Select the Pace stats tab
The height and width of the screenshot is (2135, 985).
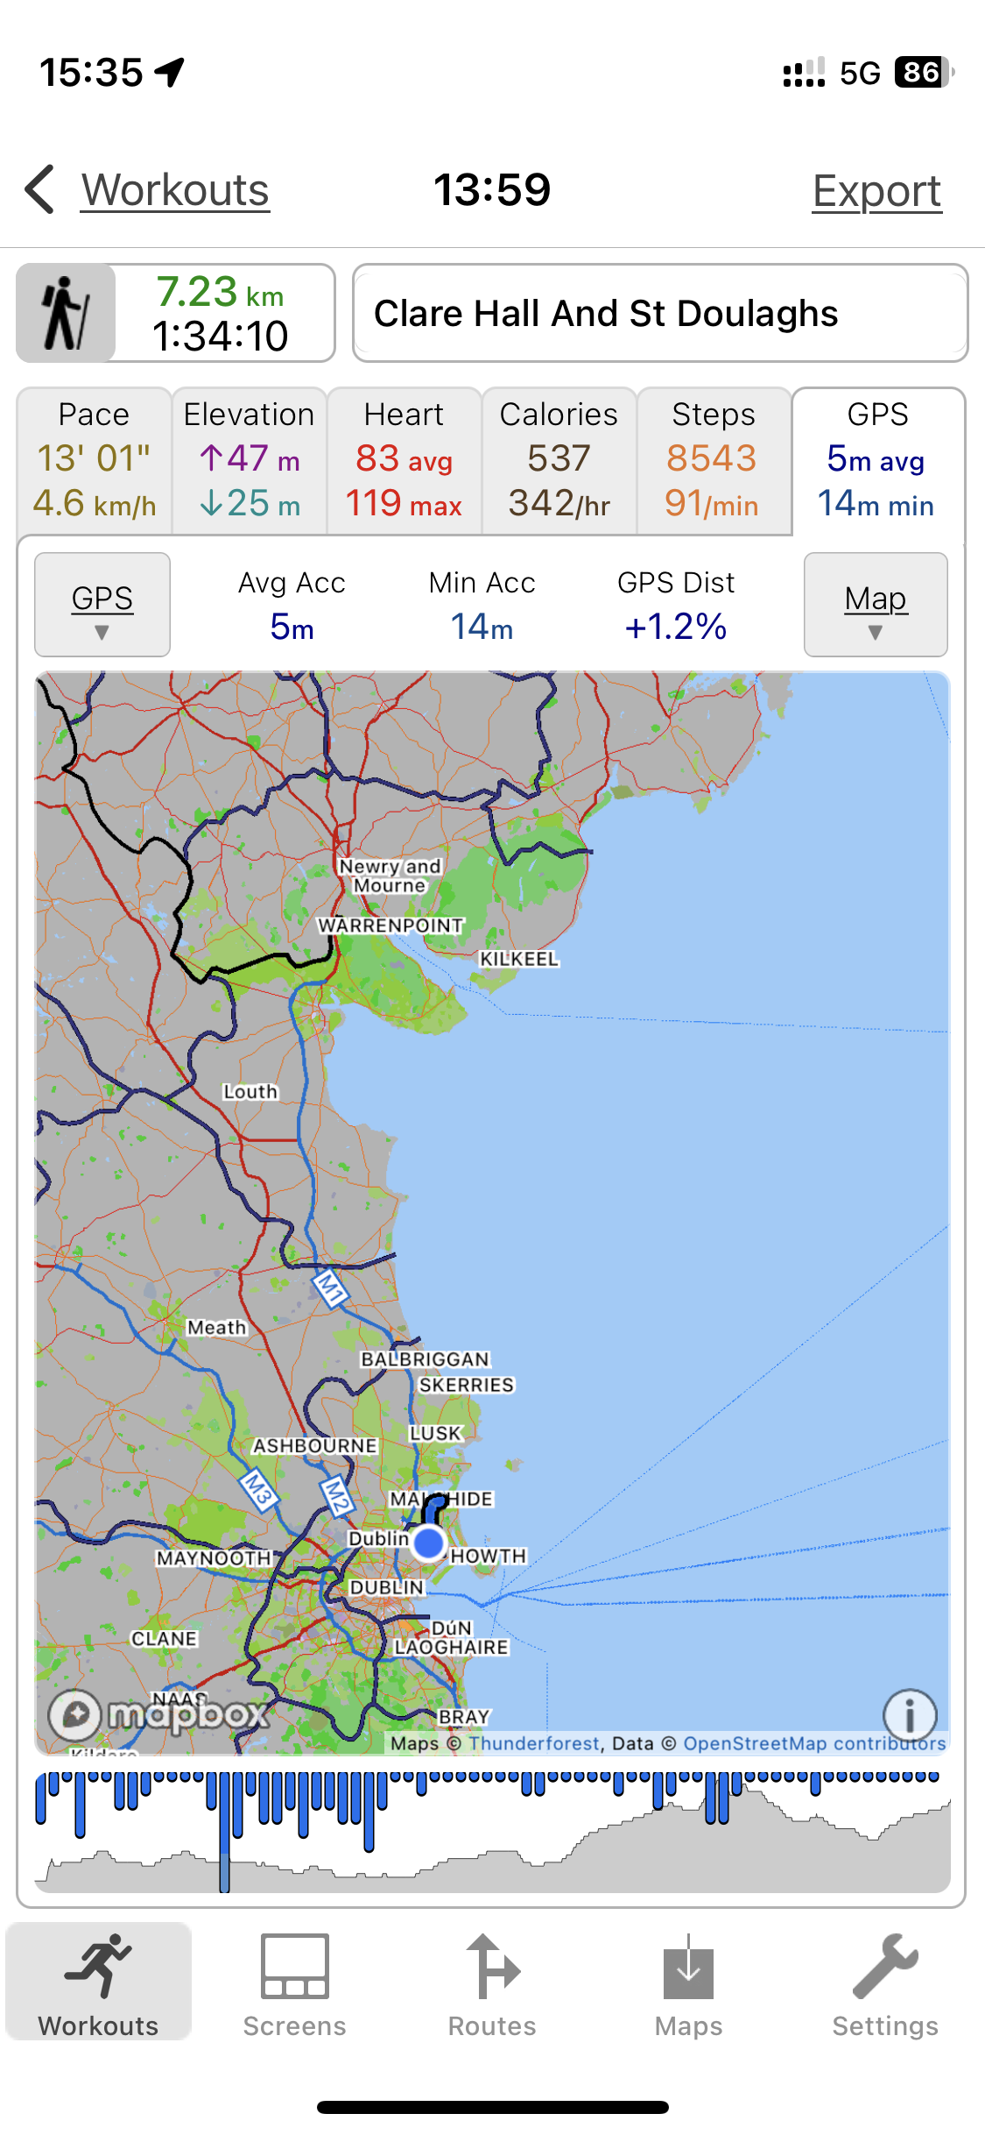95,461
